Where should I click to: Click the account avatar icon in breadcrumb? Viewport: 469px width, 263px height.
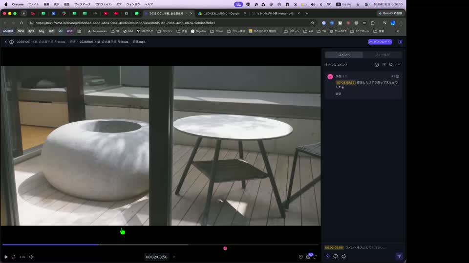[x=11, y=42]
